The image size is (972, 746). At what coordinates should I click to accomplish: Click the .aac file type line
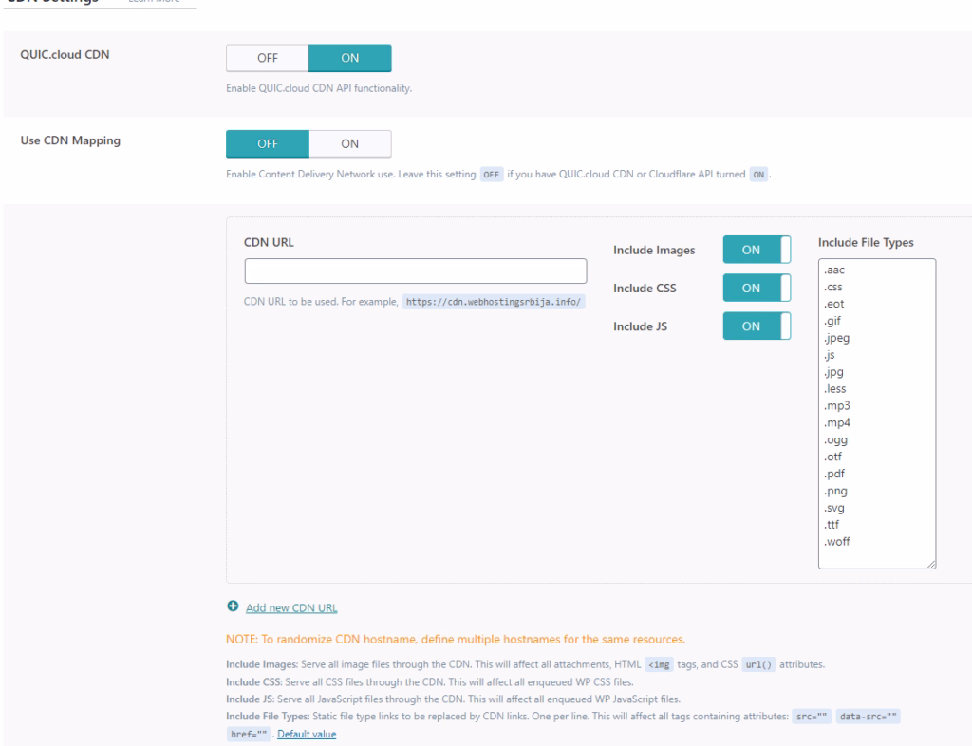(x=834, y=270)
